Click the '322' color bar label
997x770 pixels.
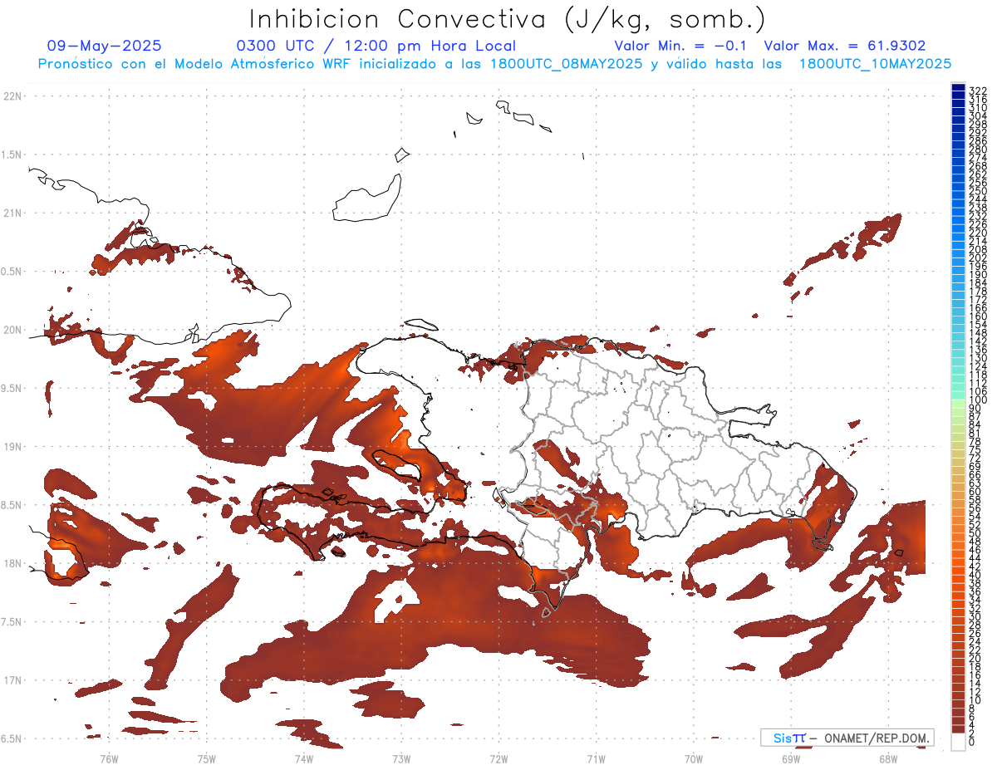978,91
